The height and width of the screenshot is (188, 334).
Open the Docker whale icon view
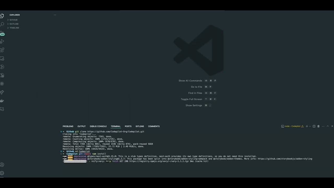pyautogui.click(x=2, y=101)
